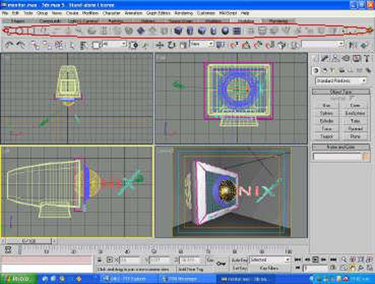
Task: Click the Plane object type button
Action: pyautogui.click(x=355, y=136)
